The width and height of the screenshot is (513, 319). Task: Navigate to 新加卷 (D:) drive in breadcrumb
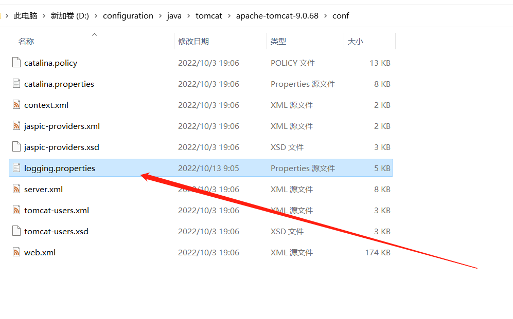coord(69,16)
